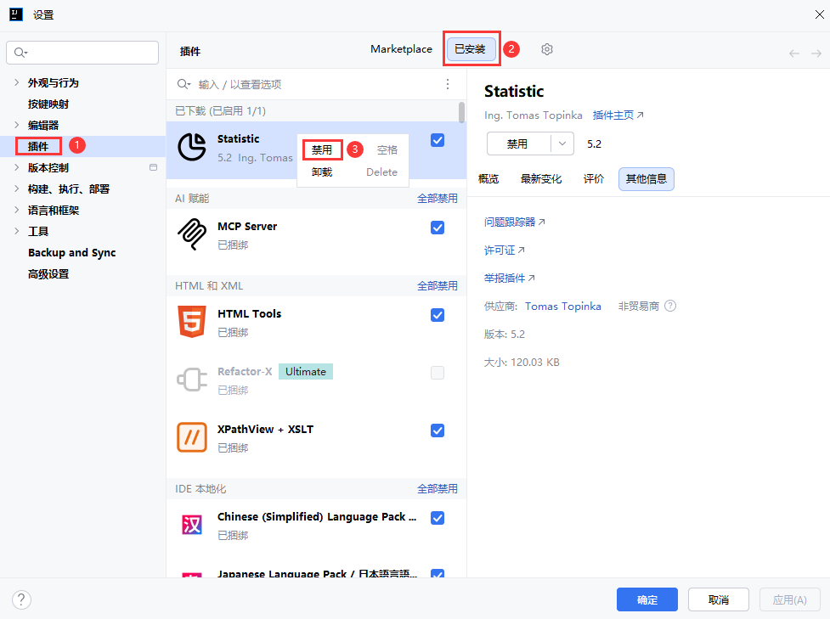Screen dimensions: 830x619
Task: Click the XPathView + XSLT plugin icon
Action: point(192,437)
